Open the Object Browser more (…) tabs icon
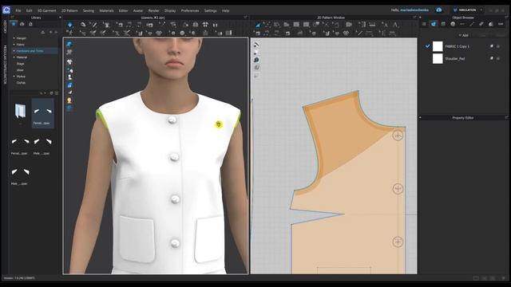This screenshot has width=511, height=287. (x=501, y=24)
